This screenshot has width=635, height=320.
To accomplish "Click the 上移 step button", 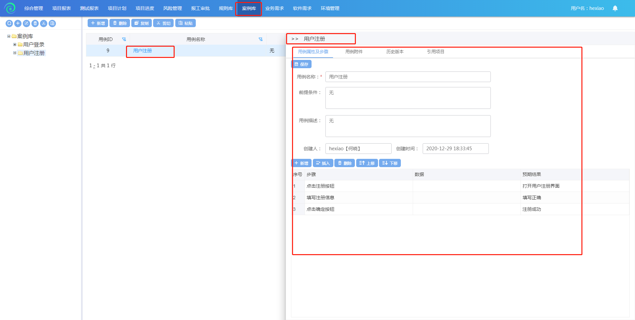I will click(367, 163).
